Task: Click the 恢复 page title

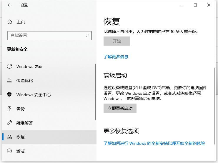Action: tap(112, 21)
